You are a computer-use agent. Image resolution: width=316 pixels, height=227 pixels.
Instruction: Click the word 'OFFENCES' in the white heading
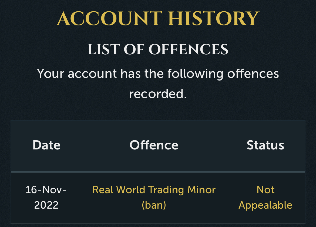(x=189, y=49)
